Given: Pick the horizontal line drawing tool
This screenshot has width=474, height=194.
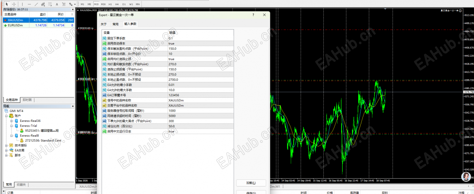Looking at the screenshot, I should [x=29, y=4].
